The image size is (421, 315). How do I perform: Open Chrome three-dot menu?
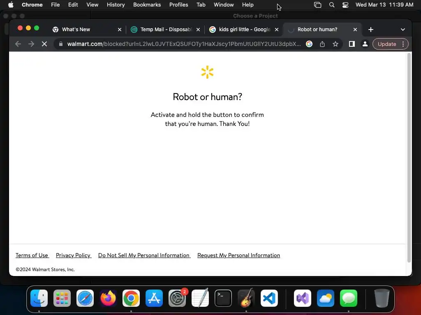point(403,44)
